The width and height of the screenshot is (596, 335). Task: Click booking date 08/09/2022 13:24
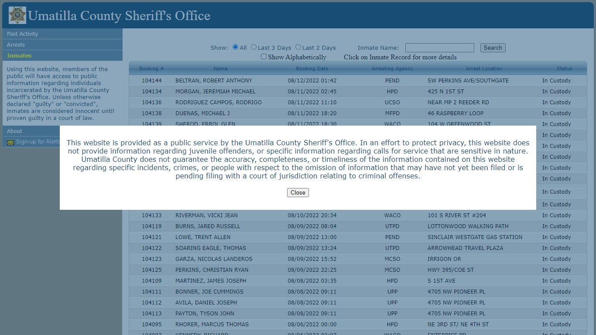[312, 248]
